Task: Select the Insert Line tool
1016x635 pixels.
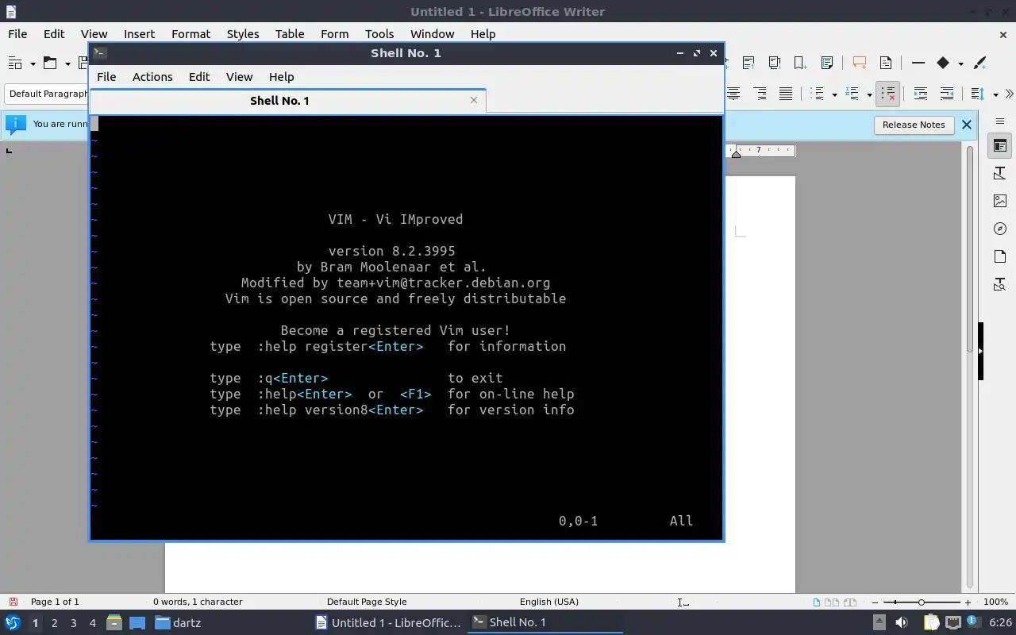Action: (918, 63)
